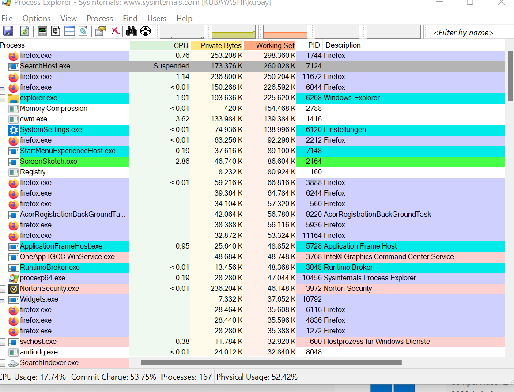This screenshot has height=392, width=514.
Task: Click the SearchIndexer.exe magnifier icon
Action: click(13, 363)
